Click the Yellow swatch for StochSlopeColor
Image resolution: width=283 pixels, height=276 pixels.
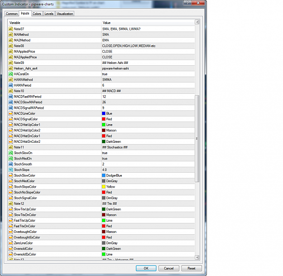point(104,187)
